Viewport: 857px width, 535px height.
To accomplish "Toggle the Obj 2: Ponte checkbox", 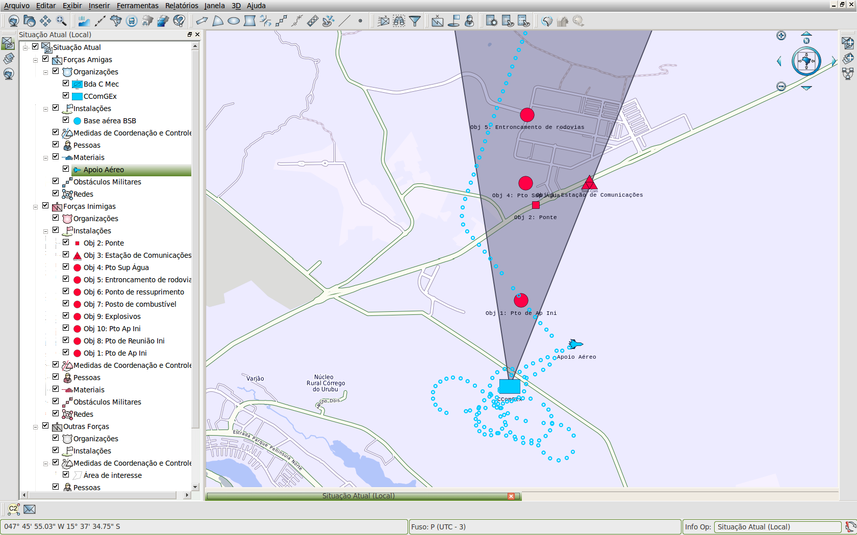I will (66, 242).
